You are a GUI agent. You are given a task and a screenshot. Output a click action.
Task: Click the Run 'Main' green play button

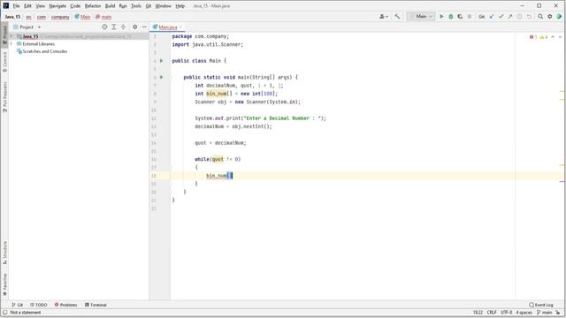(441, 17)
